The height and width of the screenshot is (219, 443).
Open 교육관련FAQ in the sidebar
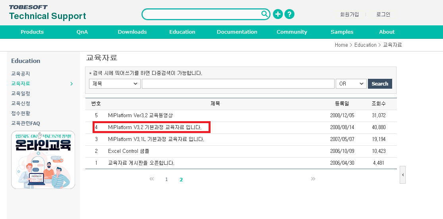(25, 123)
